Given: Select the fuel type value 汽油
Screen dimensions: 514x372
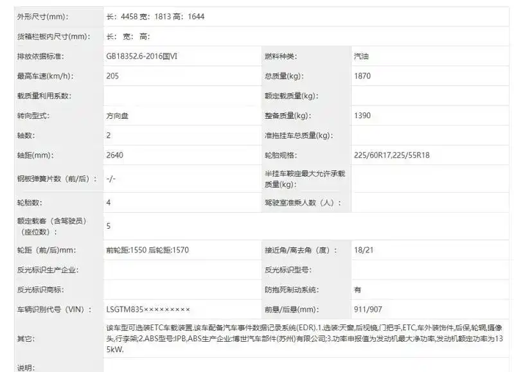Looking at the screenshot, I should tap(362, 57).
